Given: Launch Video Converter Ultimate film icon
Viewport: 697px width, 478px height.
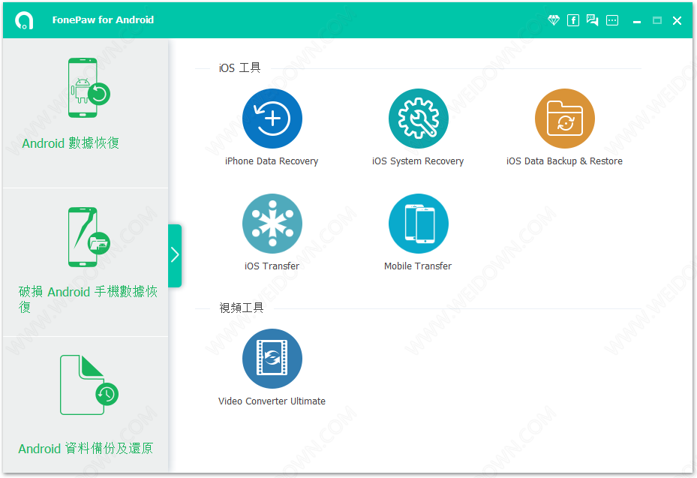Looking at the screenshot, I should (x=272, y=359).
